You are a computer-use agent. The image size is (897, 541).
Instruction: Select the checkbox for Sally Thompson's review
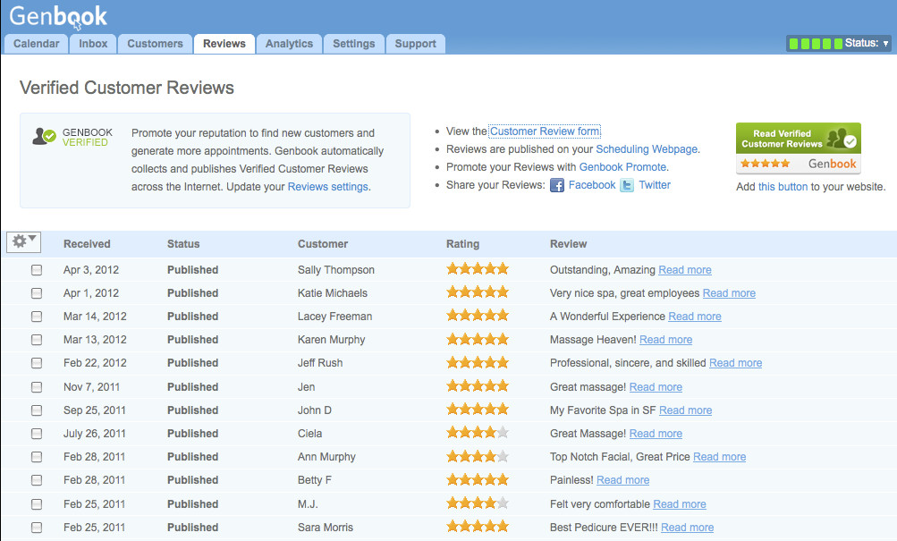pyautogui.click(x=37, y=269)
